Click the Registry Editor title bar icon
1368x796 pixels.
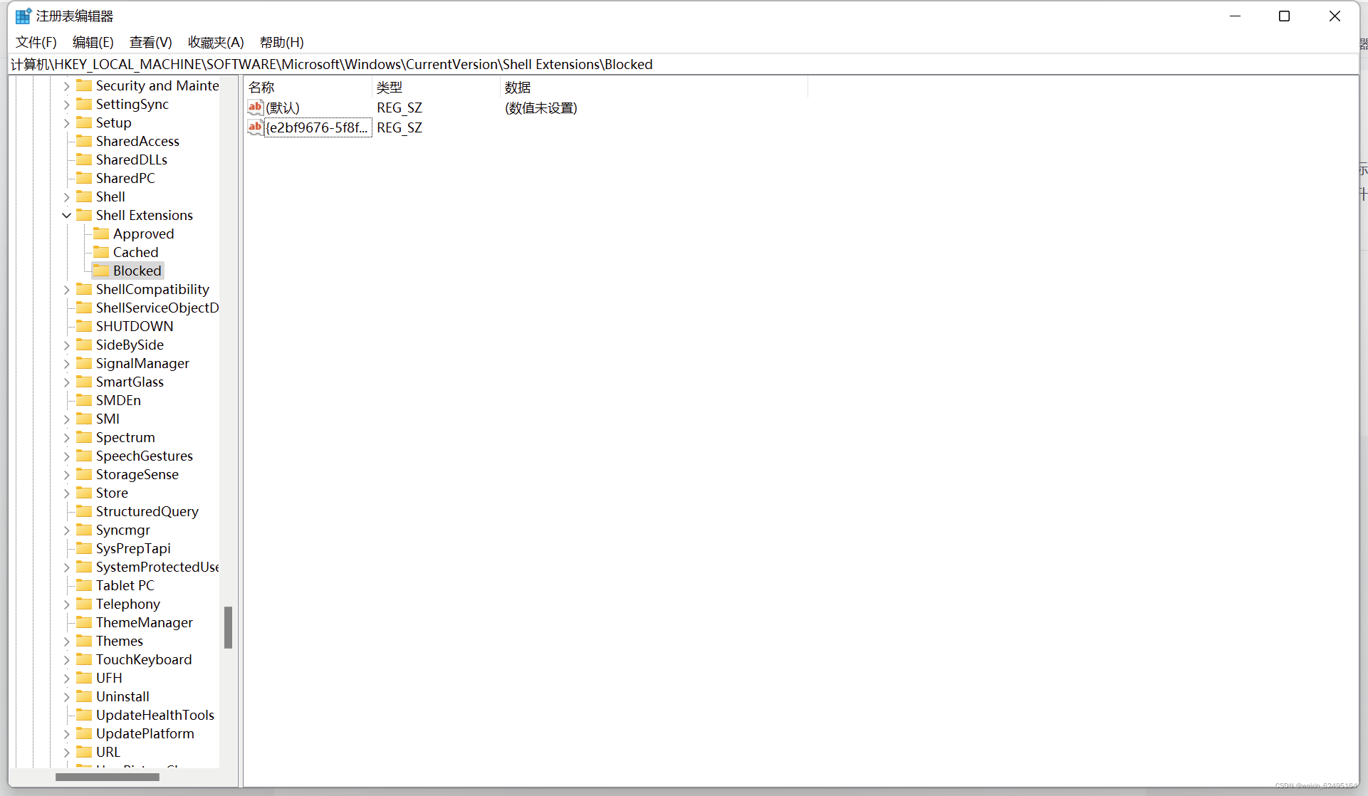coord(23,16)
